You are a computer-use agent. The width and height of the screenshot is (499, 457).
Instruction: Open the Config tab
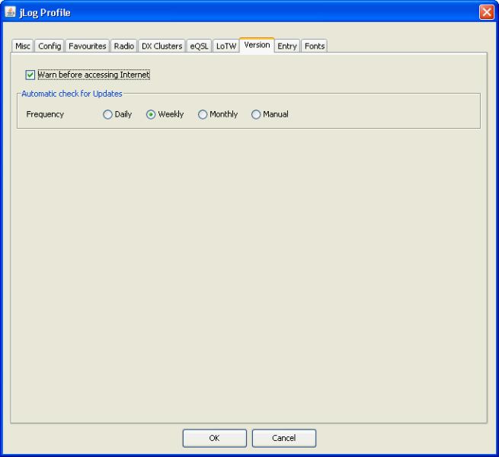tap(50, 46)
